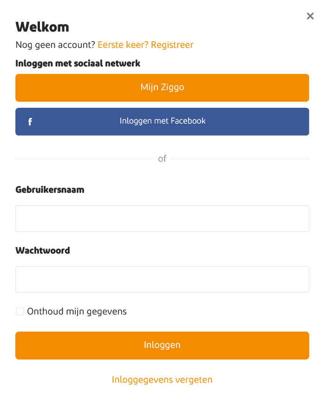The height and width of the screenshot is (405, 326).
Task: Open the 'Registreer' sign-up link
Action: 172,45
